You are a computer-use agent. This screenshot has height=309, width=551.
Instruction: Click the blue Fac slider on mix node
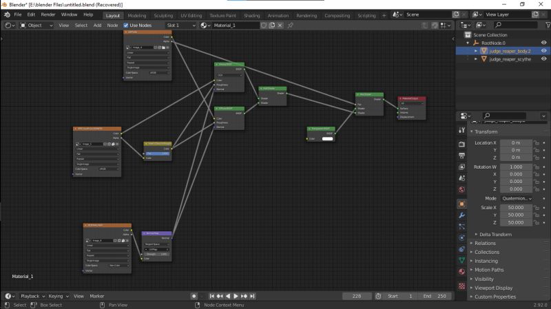158,153
